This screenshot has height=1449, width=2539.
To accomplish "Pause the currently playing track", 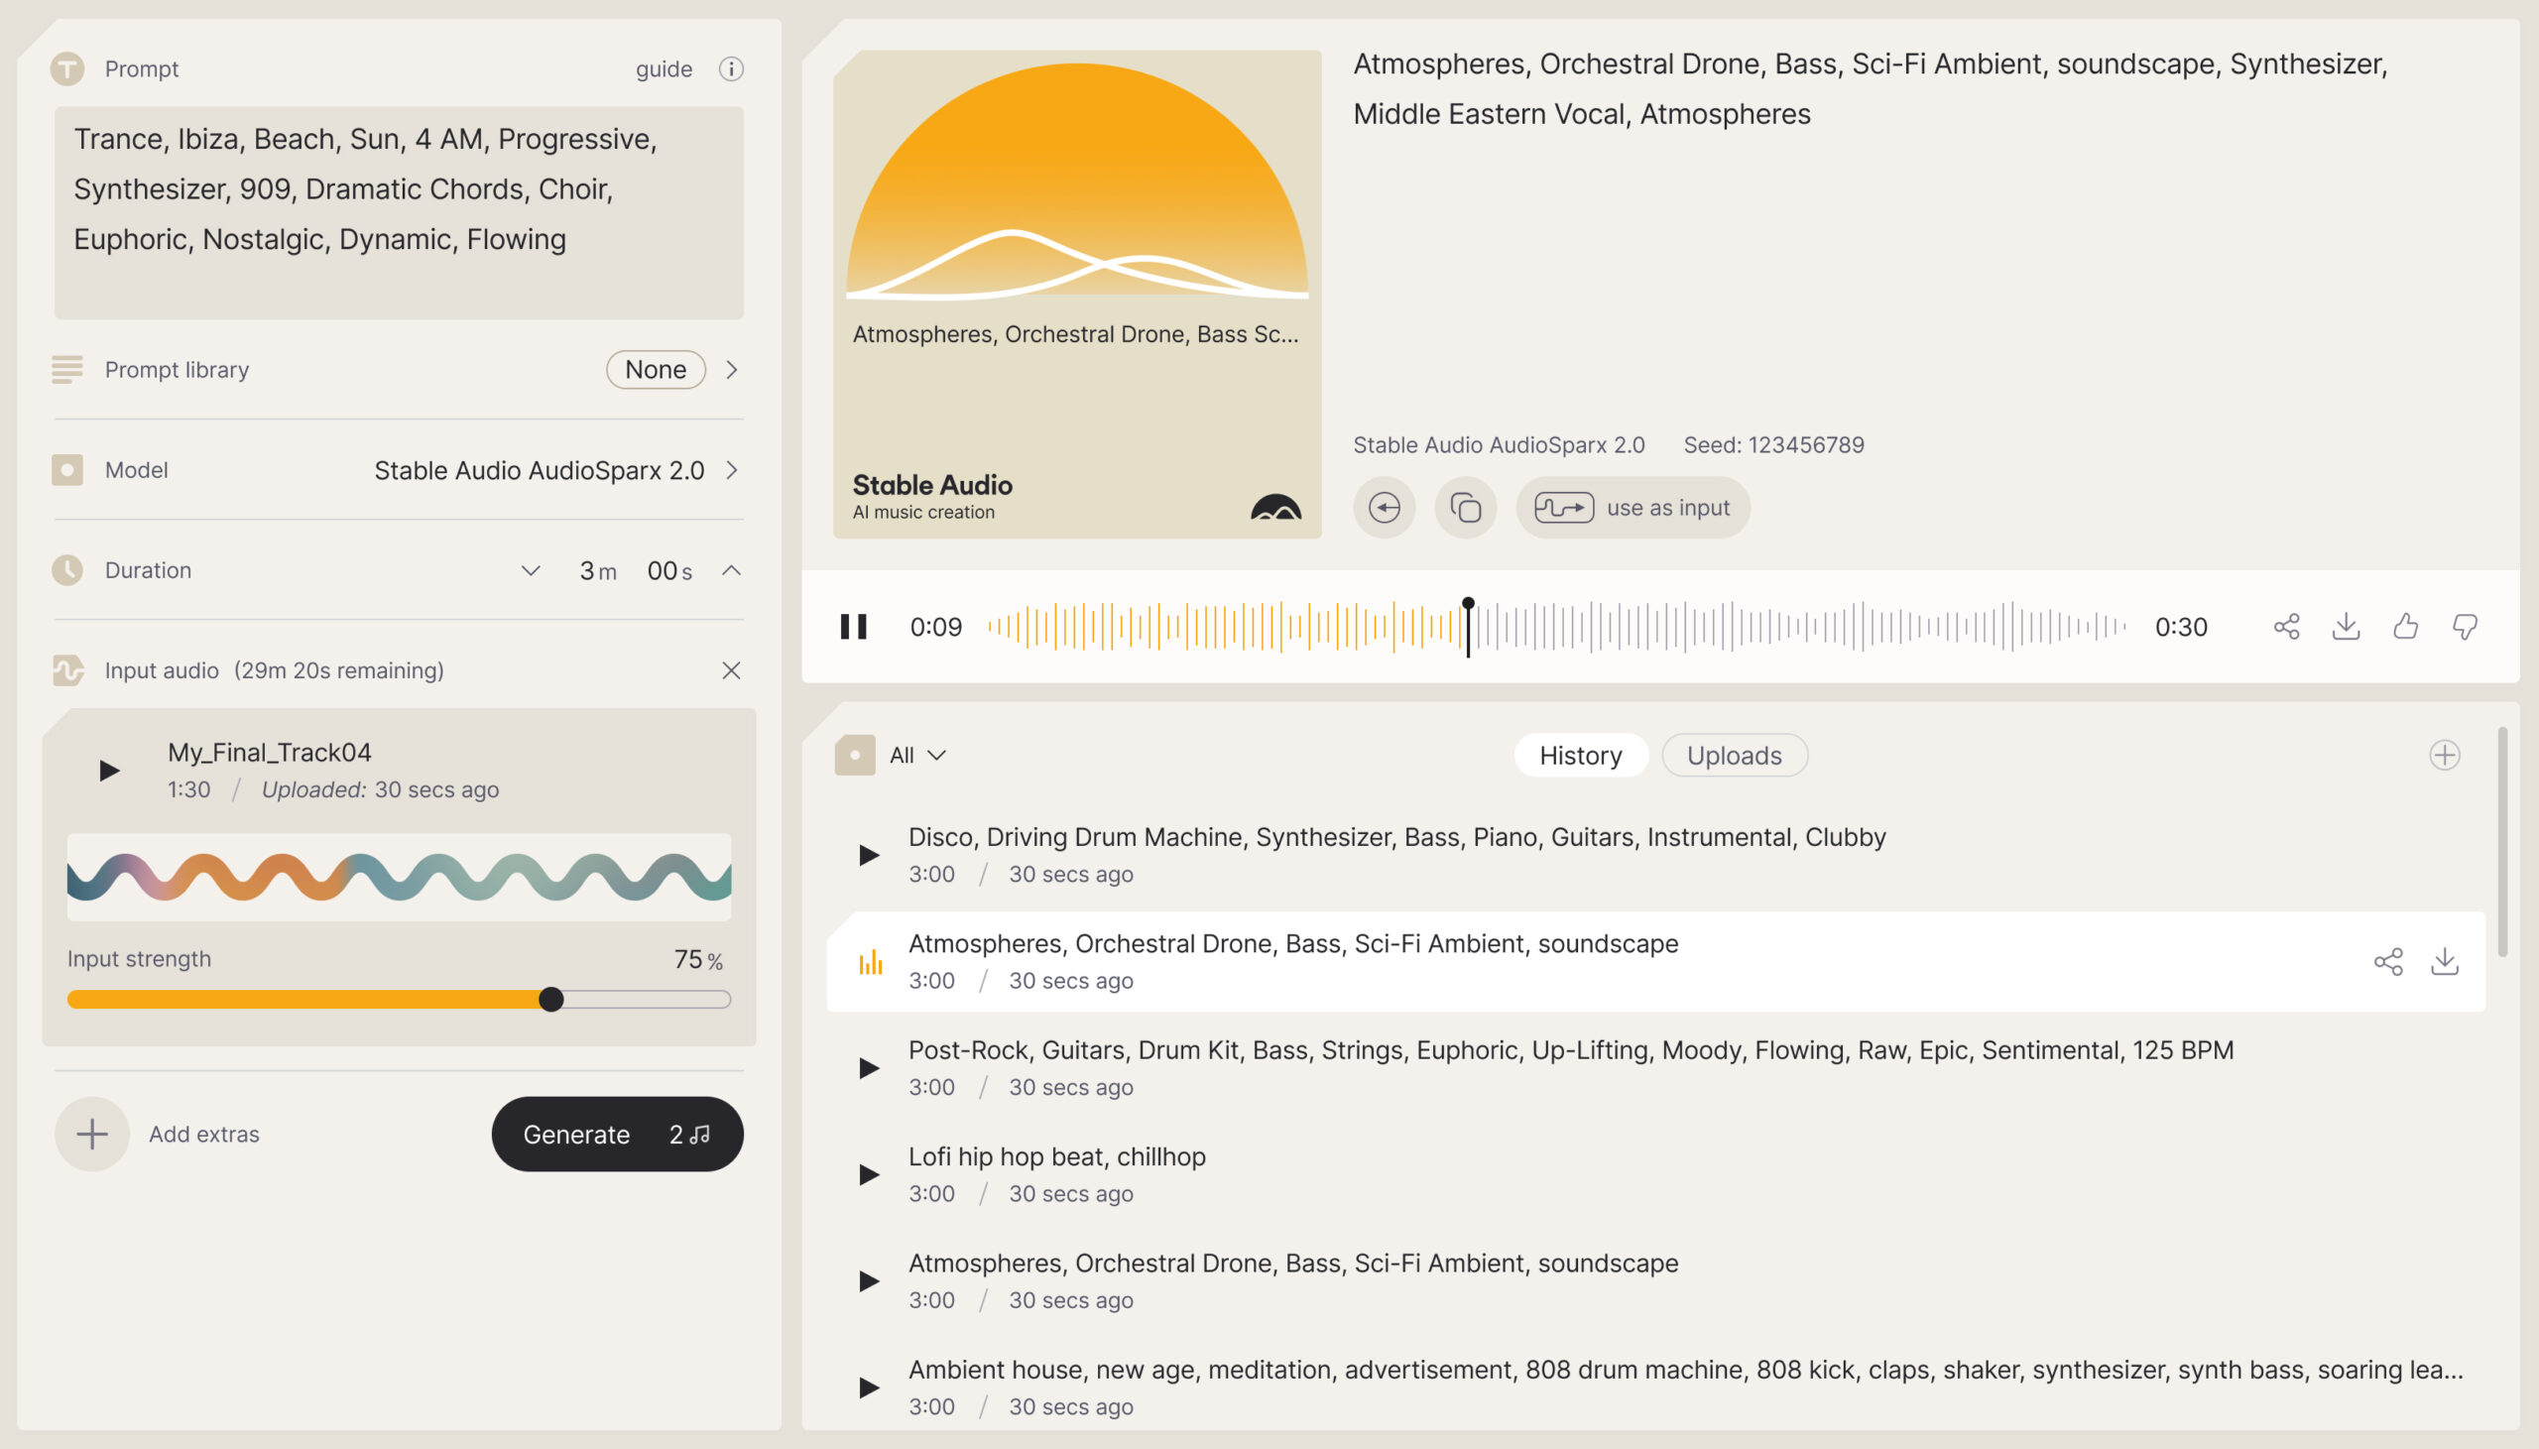I will pos(854,626).
